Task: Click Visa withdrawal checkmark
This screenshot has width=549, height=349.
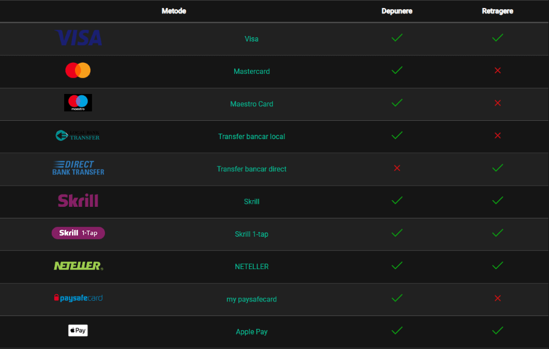Action: point(498,38)
